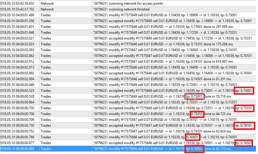Click the Trades cell in the 08:00:00.880 row
258x154 pixels.
(66, 149)
